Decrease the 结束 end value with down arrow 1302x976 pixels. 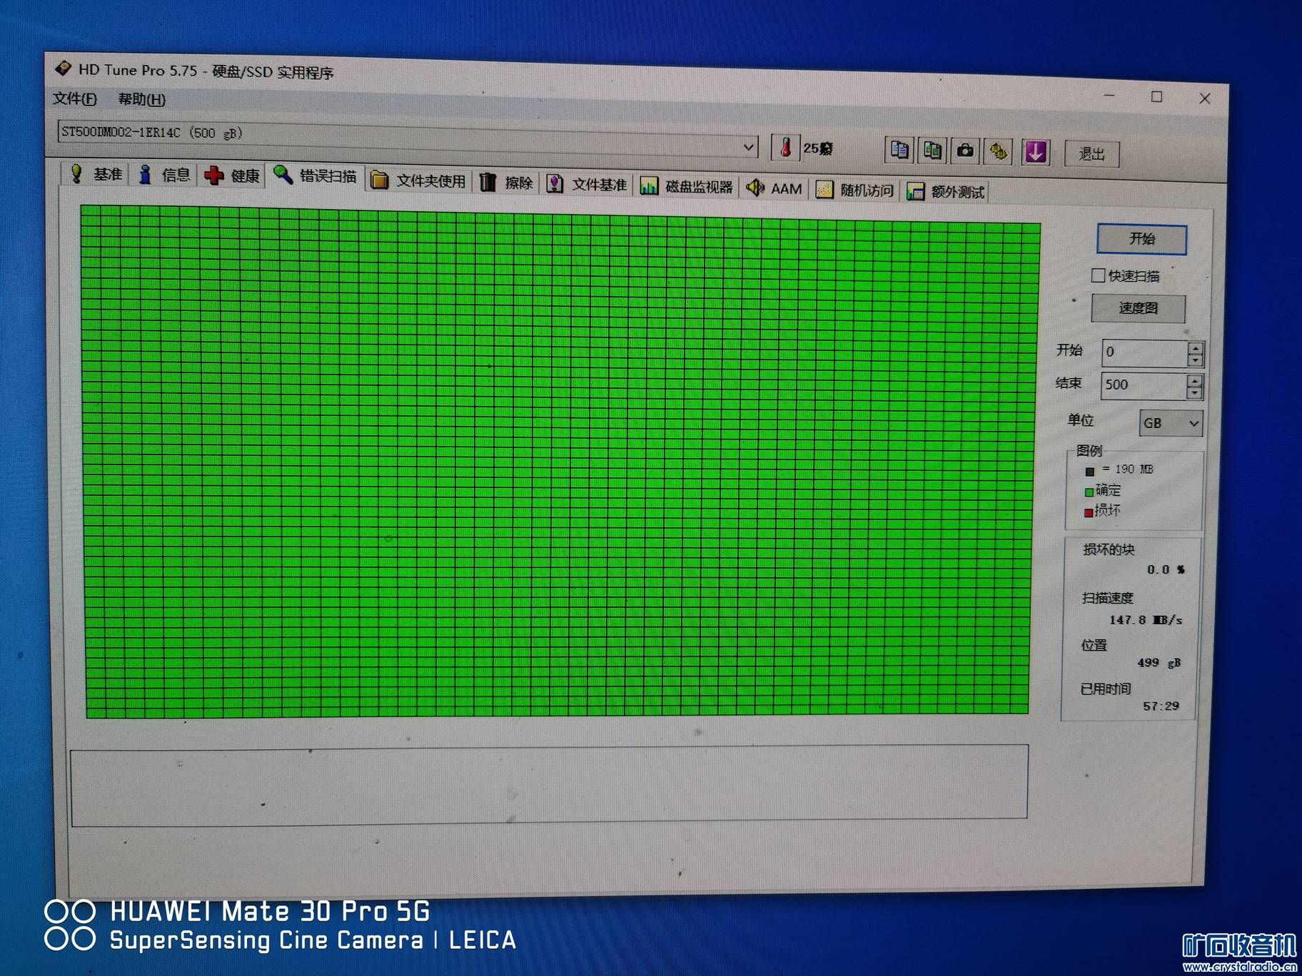click(1194, 393)
